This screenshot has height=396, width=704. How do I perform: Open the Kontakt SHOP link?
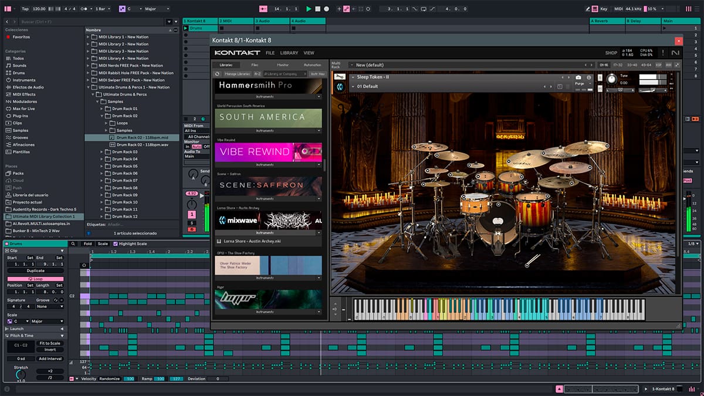(x=611, y=53)
